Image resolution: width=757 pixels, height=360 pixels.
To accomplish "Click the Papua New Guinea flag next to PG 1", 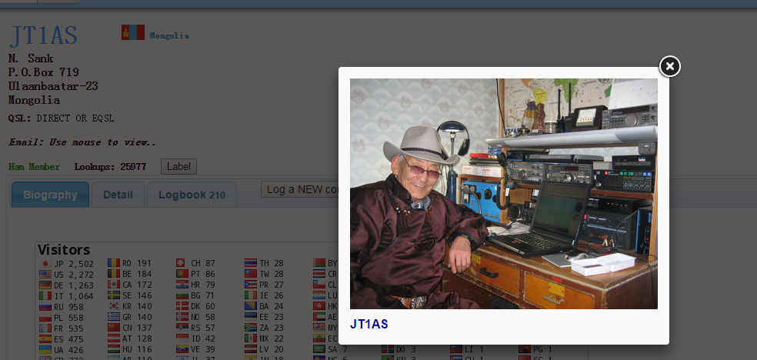I will 525,349.
